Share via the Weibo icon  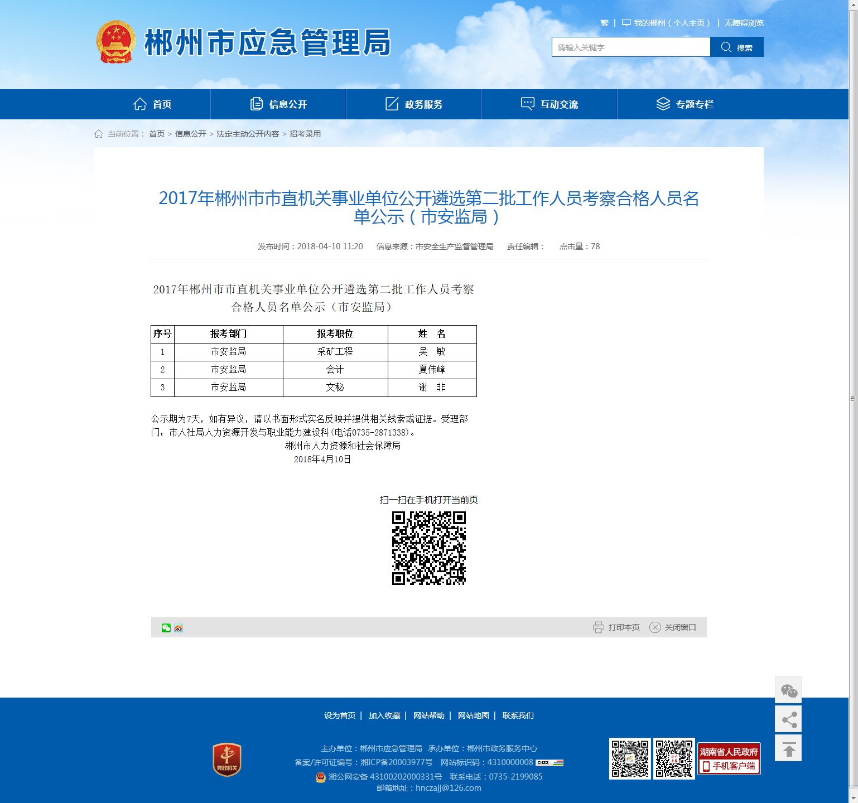click(x=179, y=628)
